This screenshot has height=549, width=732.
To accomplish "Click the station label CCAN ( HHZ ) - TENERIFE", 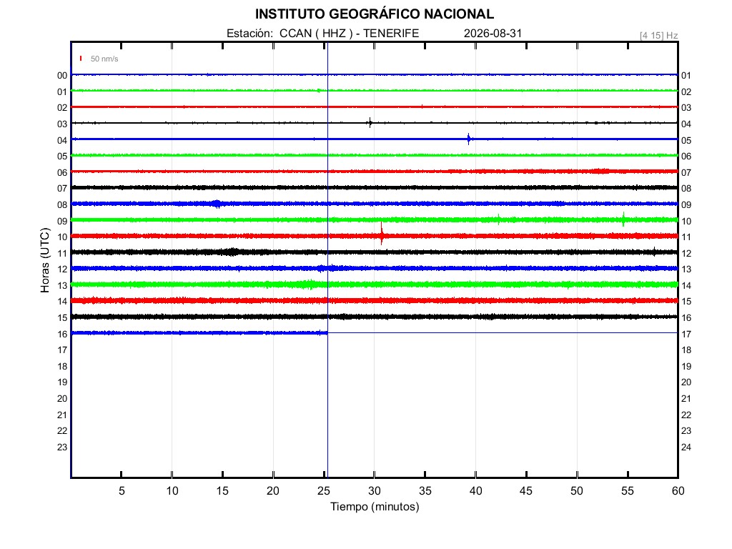I will pyautogui.click(x=349, y=34).
